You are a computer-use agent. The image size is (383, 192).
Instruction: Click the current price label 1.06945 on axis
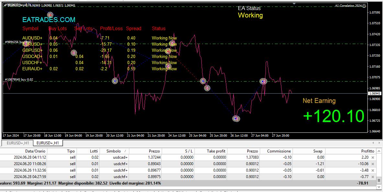[375, 94]
